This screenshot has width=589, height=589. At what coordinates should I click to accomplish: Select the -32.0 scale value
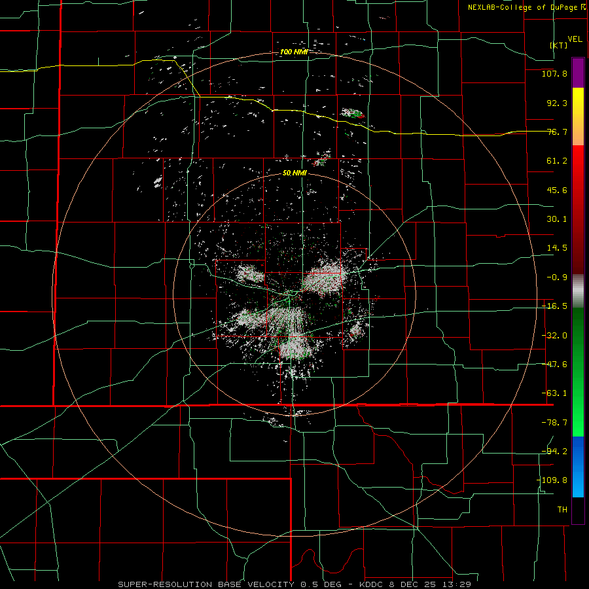tap(554, 336)
